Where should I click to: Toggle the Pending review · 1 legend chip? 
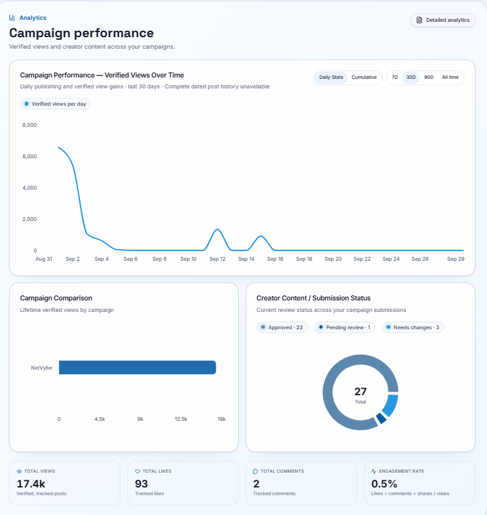click(344, 327)
